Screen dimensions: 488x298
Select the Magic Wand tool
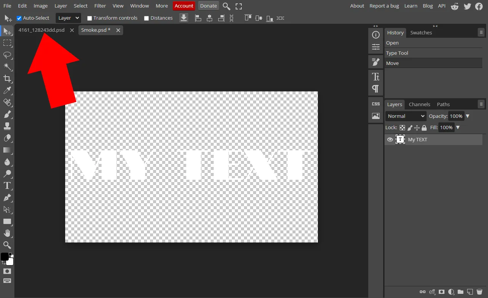[7, 67]
